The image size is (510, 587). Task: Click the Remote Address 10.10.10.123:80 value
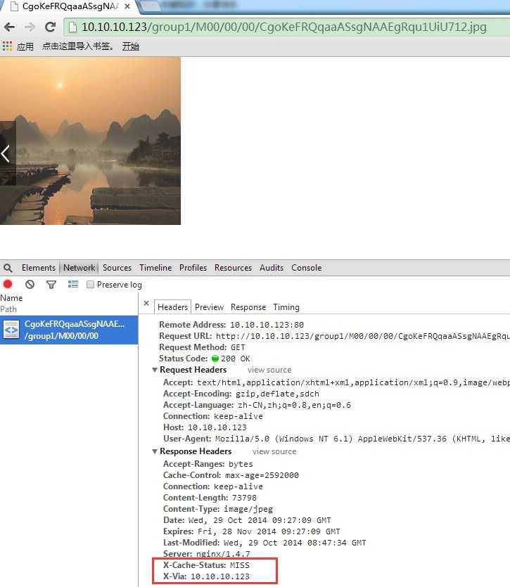coord(267,325)
